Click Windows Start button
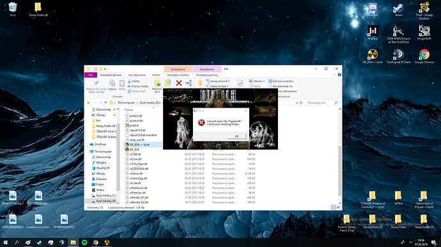Screen dimensions: 441x247 pyautogui.click(x=5, y=243)
